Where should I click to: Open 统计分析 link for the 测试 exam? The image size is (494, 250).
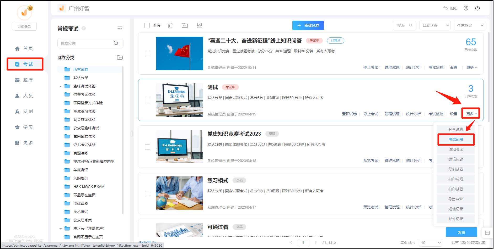pyautogui.click(x=413, y=114)
